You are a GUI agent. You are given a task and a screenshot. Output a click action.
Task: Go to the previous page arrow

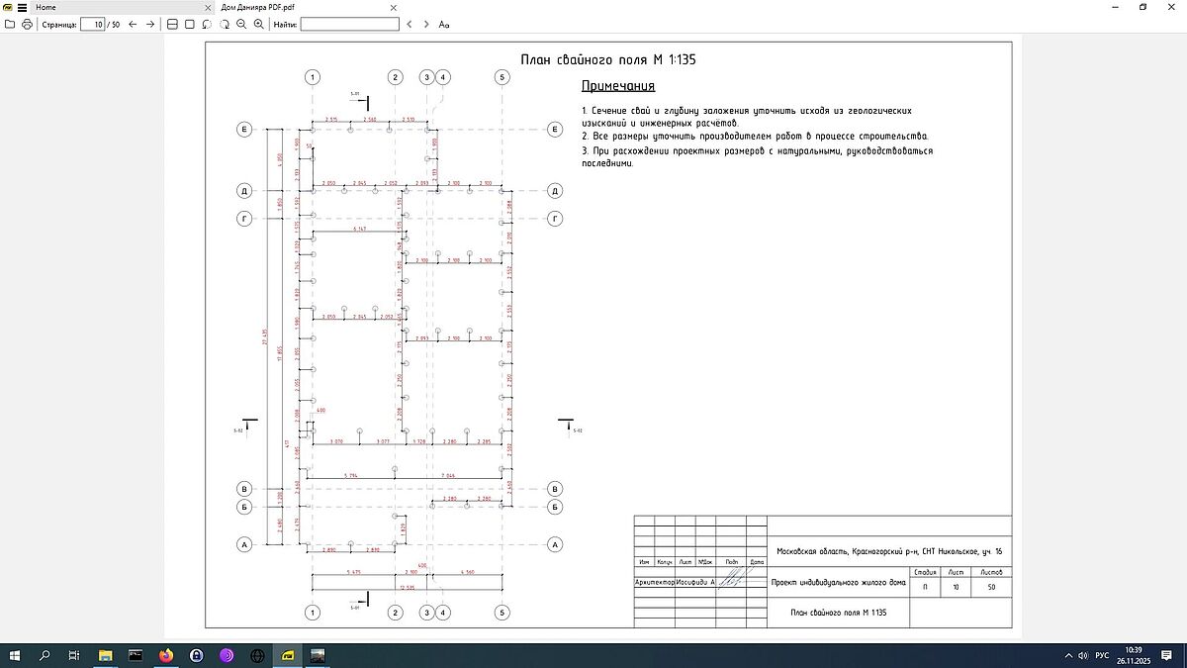(133, 24)
